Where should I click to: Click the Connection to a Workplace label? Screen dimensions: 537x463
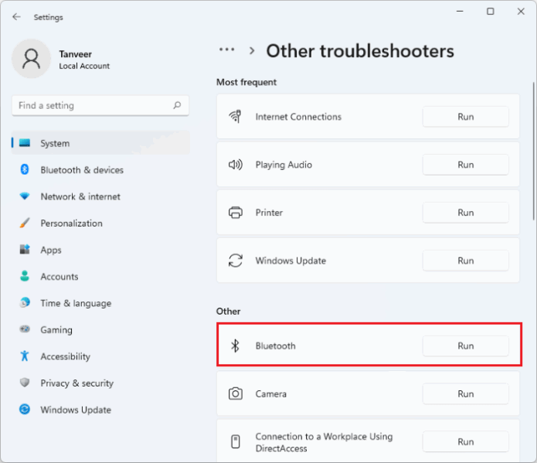tap(324, 442)
